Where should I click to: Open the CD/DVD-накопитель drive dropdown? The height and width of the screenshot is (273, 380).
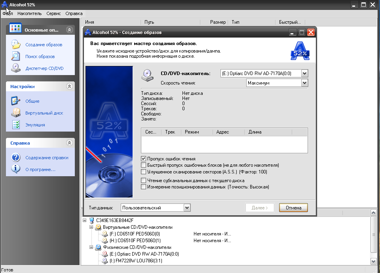tap(304, 73)
